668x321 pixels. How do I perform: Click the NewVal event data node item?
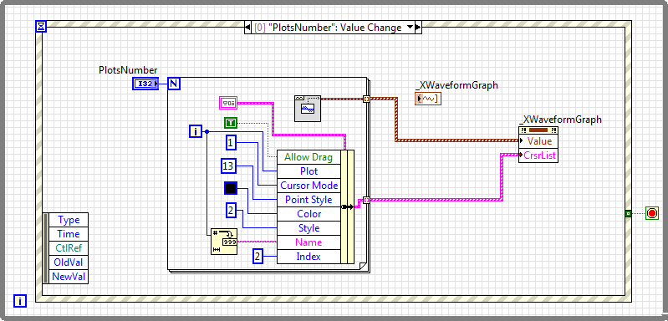(69, 277)
